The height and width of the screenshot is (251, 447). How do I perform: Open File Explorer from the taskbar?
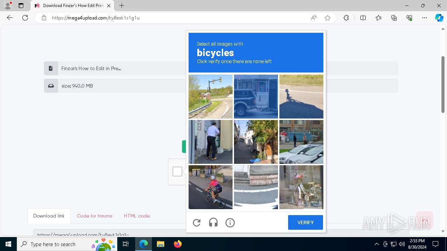click(160, 244)
